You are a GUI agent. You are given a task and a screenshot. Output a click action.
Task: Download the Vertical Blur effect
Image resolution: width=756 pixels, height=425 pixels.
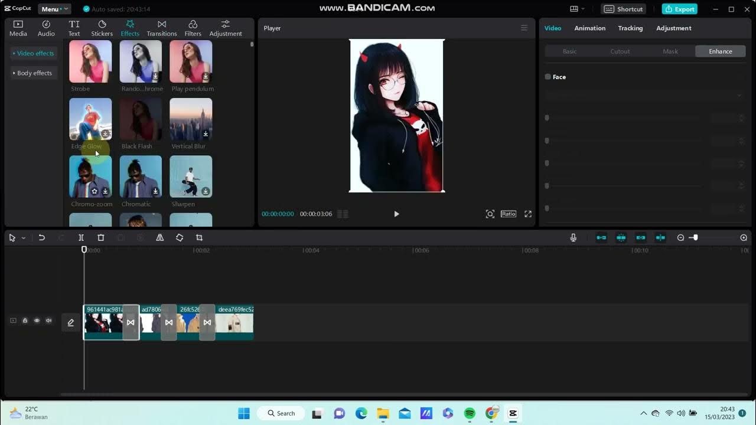tap(206, 134)
